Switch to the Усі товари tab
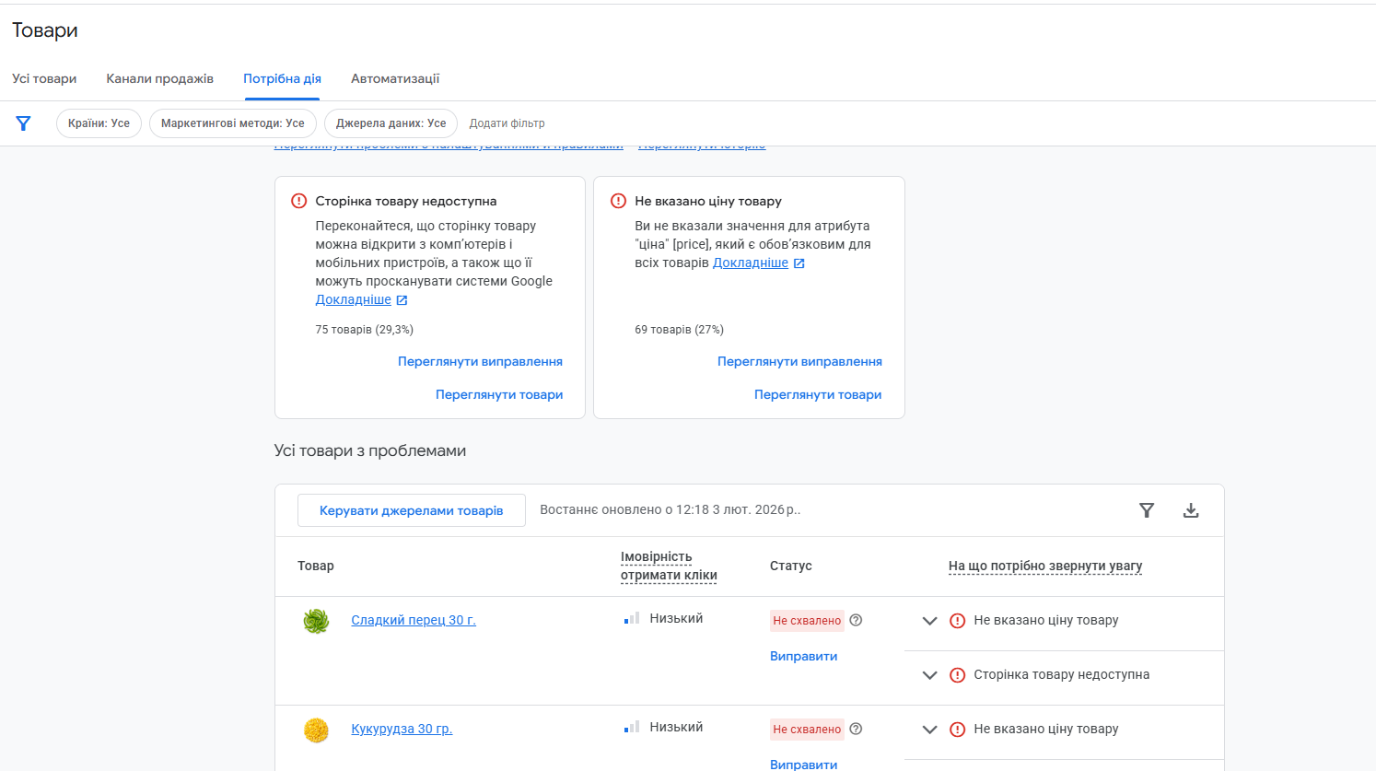This screenshot has width=1376, height=771. point(44,78)
